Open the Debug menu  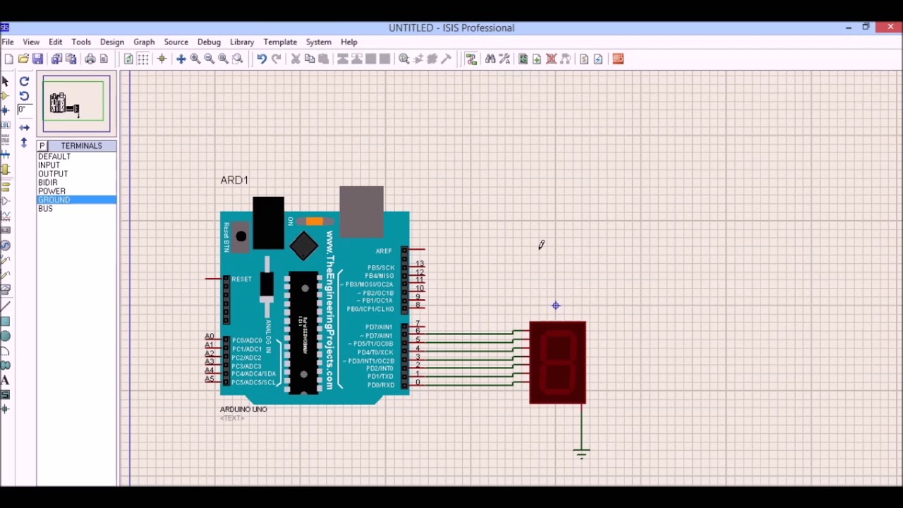209,42
